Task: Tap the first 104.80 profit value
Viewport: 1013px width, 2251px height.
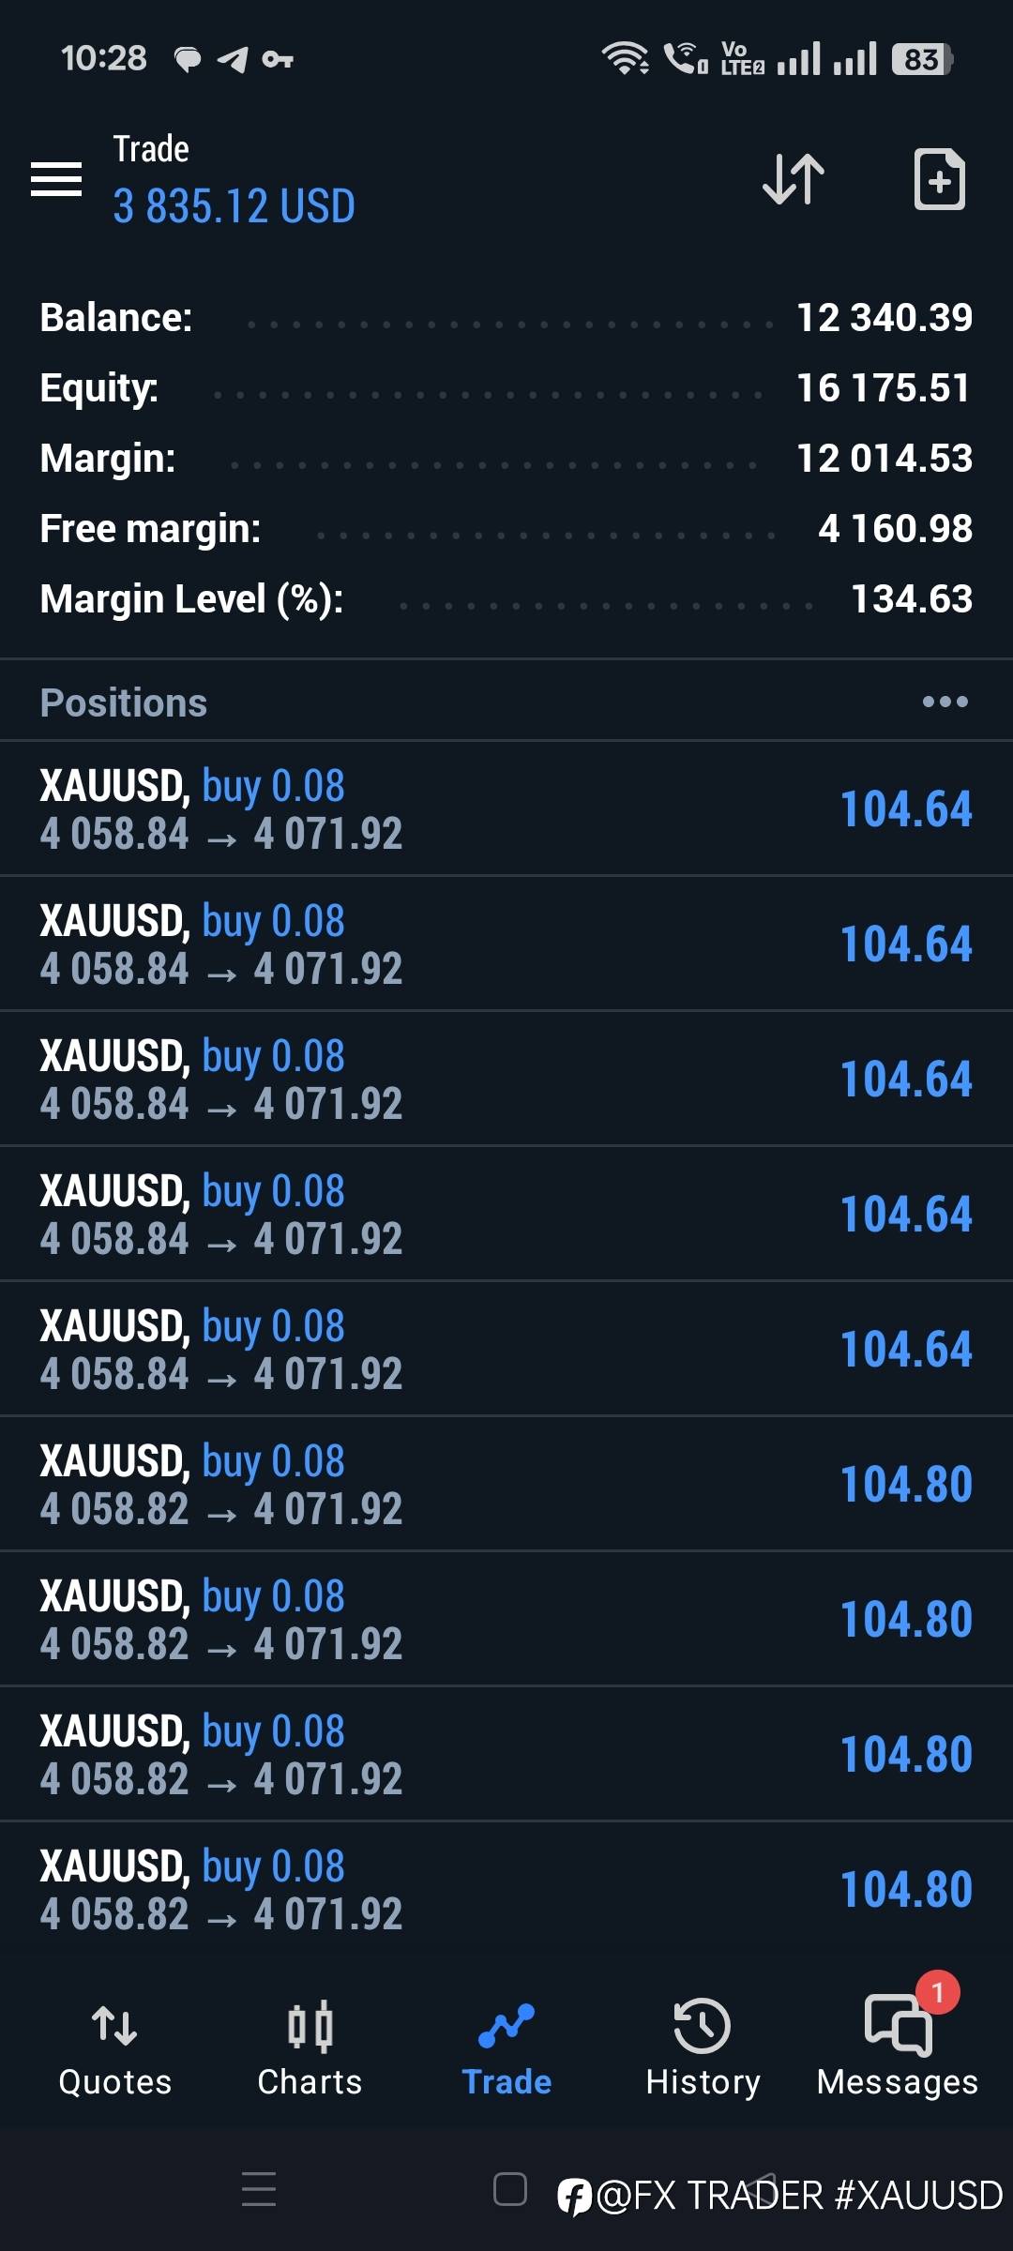Action: point(906,1485)
